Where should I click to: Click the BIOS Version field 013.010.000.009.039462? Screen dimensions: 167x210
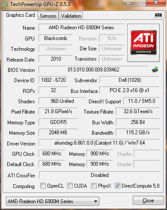[x=93, y=70]
